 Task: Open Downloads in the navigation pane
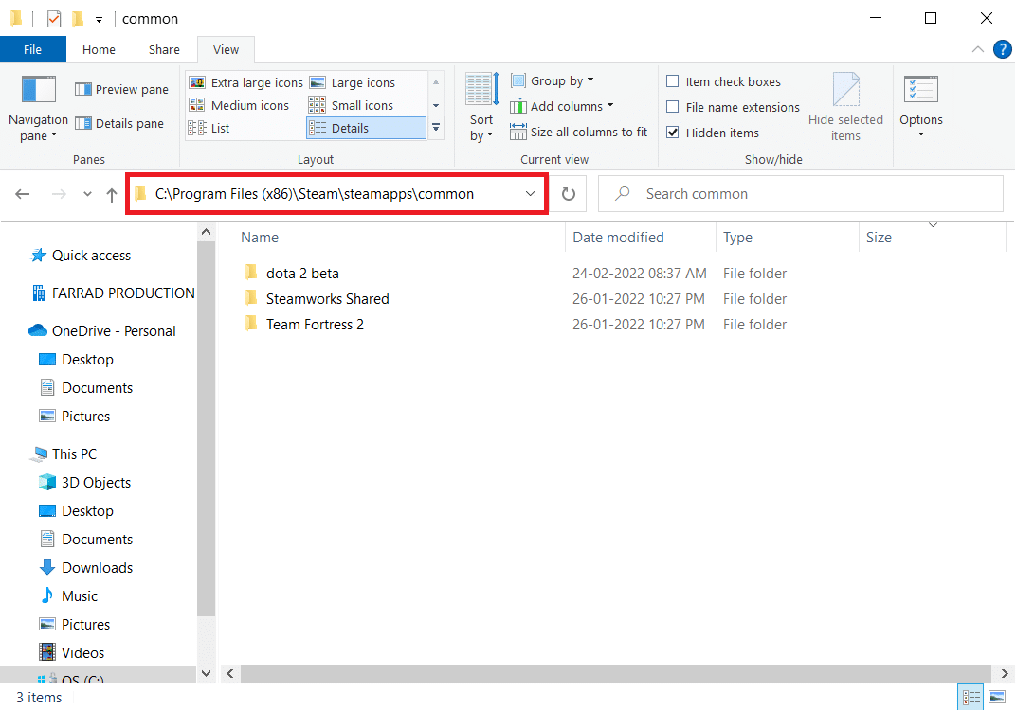coord(86,568)
